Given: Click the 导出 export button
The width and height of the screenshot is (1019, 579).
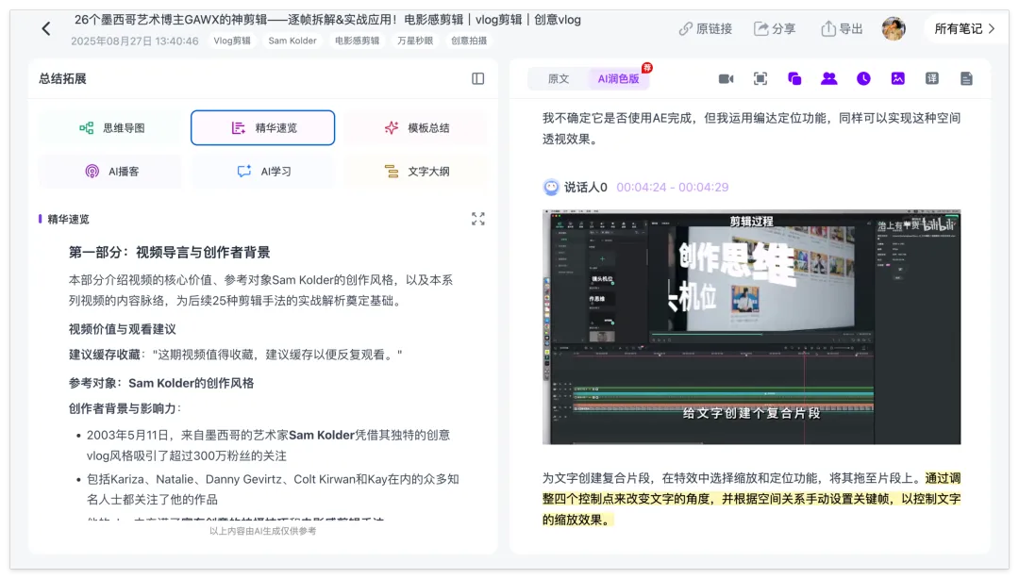Looking at the screenshot, I should (x=843, y=28).
